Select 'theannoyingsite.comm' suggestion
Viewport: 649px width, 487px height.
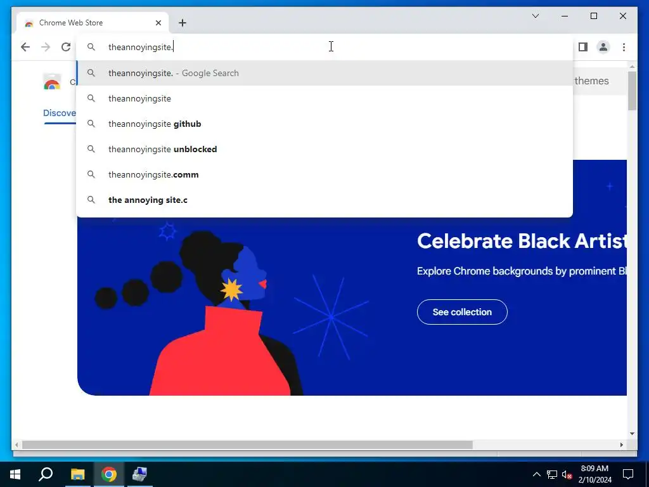pyautogui.click(x=325, y=175)
